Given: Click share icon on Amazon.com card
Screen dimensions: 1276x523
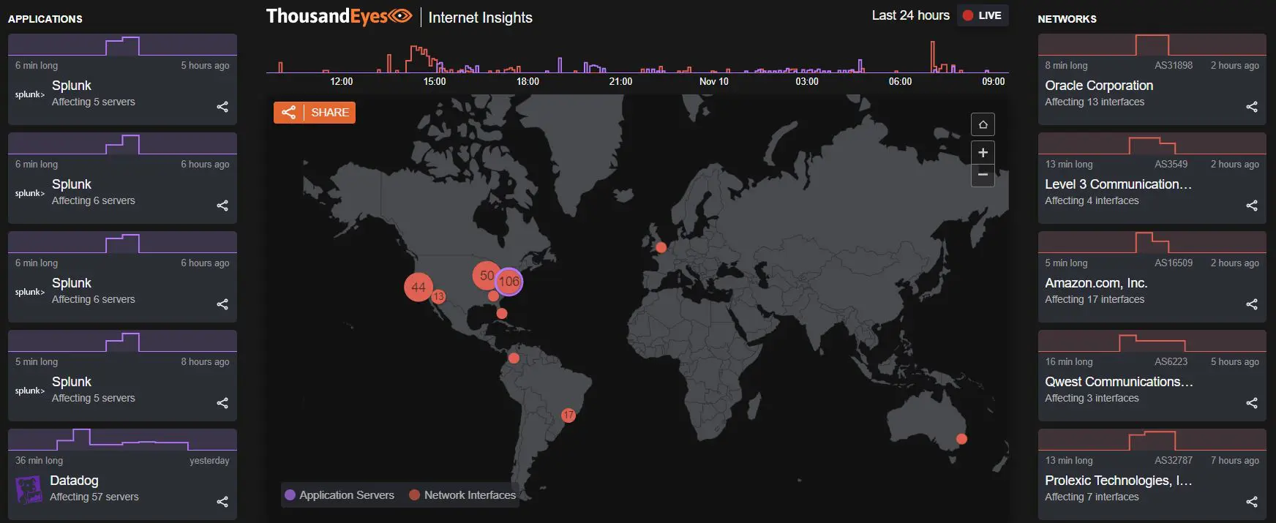Looking at the screenshot, I should pyautogui.click(x=1251, y=304).
